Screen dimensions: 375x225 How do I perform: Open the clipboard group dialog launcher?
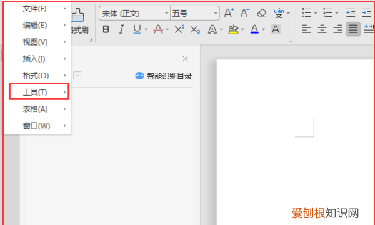(x=90, y=40)
